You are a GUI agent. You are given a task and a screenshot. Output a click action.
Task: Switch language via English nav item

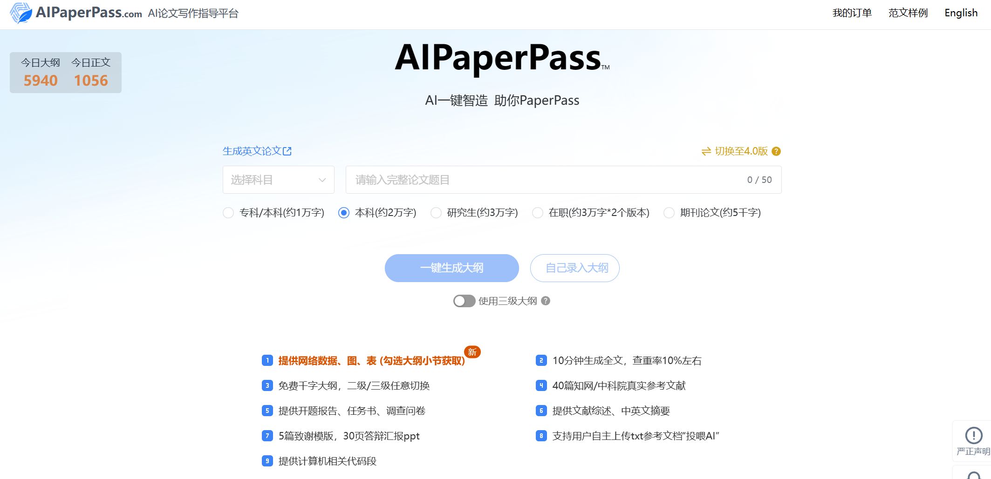pyautogui.click(x=961, y=13)
